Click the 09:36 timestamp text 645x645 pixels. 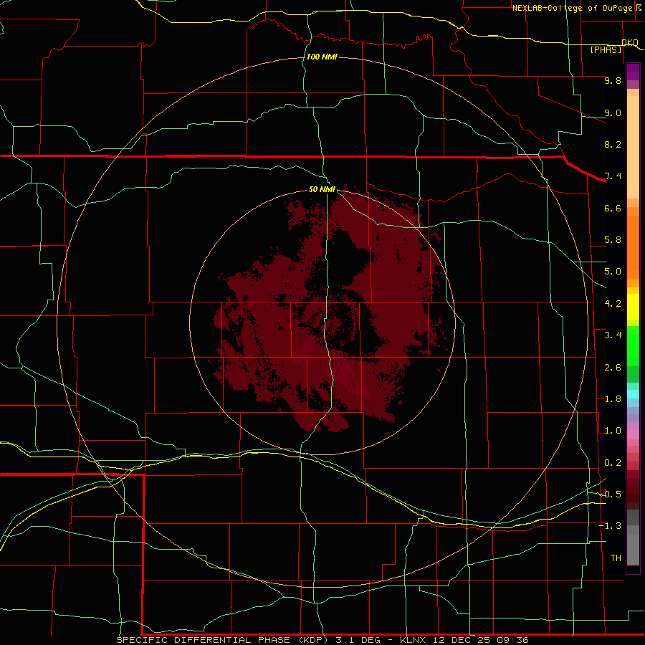click(x=513, y=640)
